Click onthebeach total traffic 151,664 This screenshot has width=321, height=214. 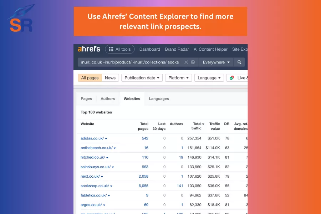194,148
